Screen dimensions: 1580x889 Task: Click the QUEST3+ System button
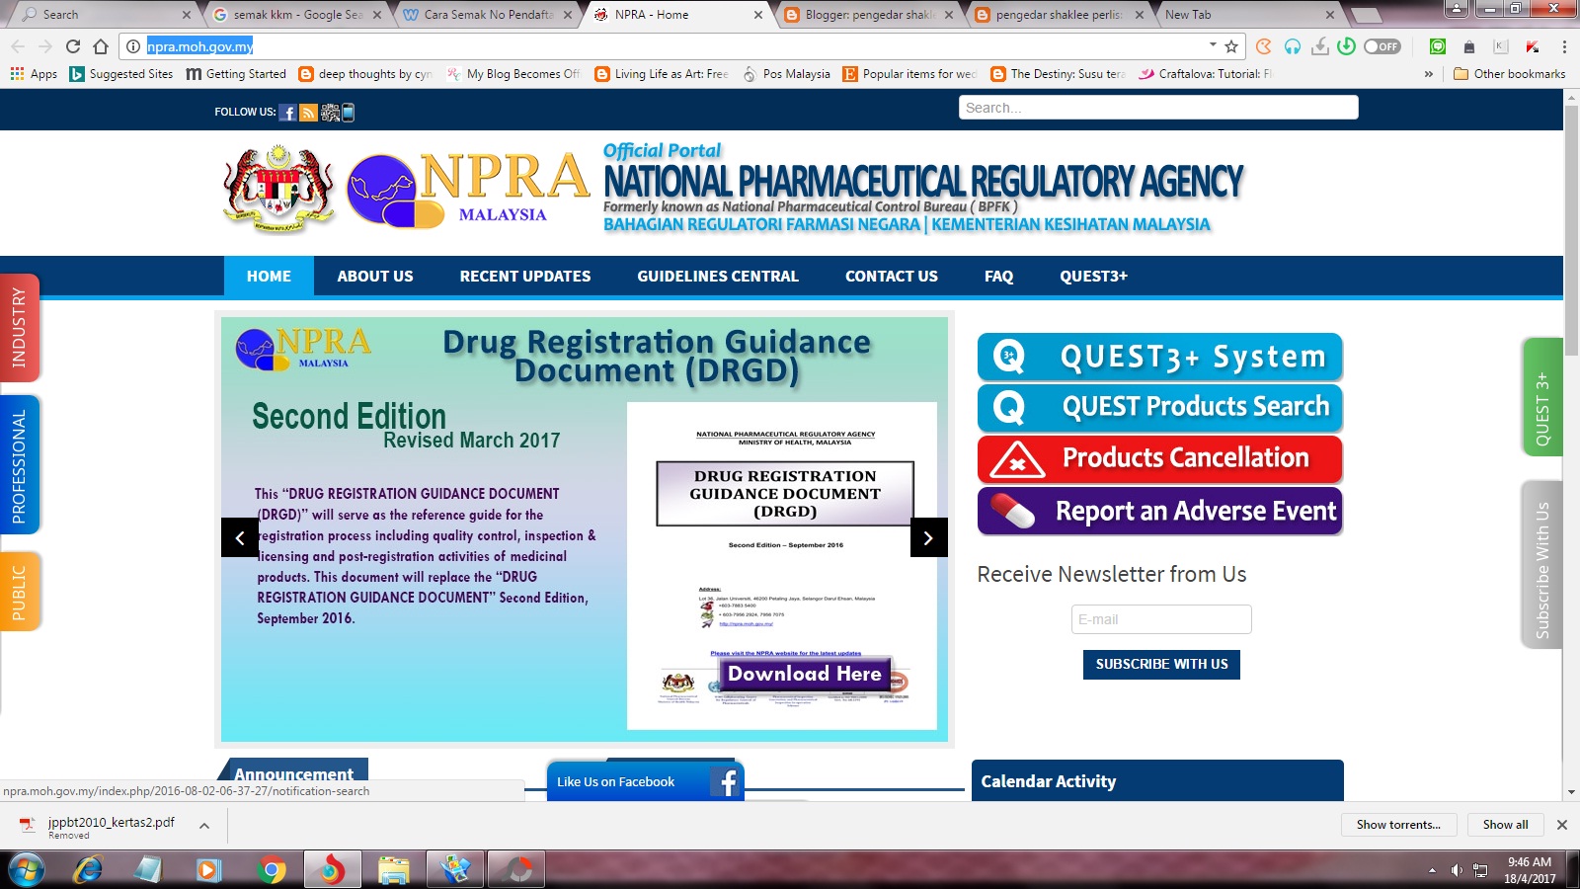click(x=1159, y=357)
